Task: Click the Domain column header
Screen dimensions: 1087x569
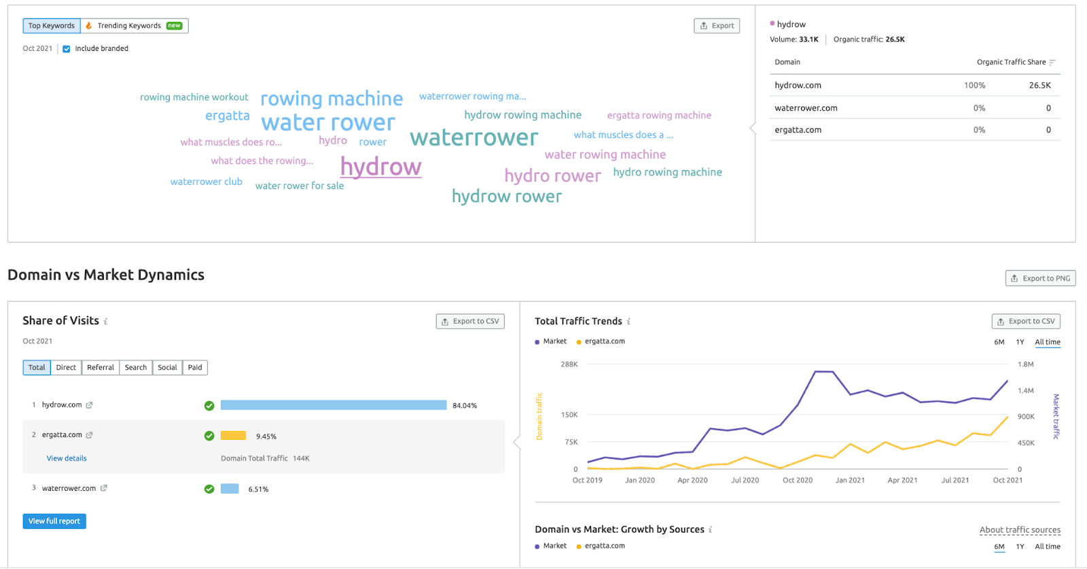Action: 787,63
